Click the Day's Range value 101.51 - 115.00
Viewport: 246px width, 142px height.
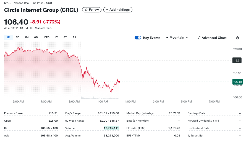point(108,113)
